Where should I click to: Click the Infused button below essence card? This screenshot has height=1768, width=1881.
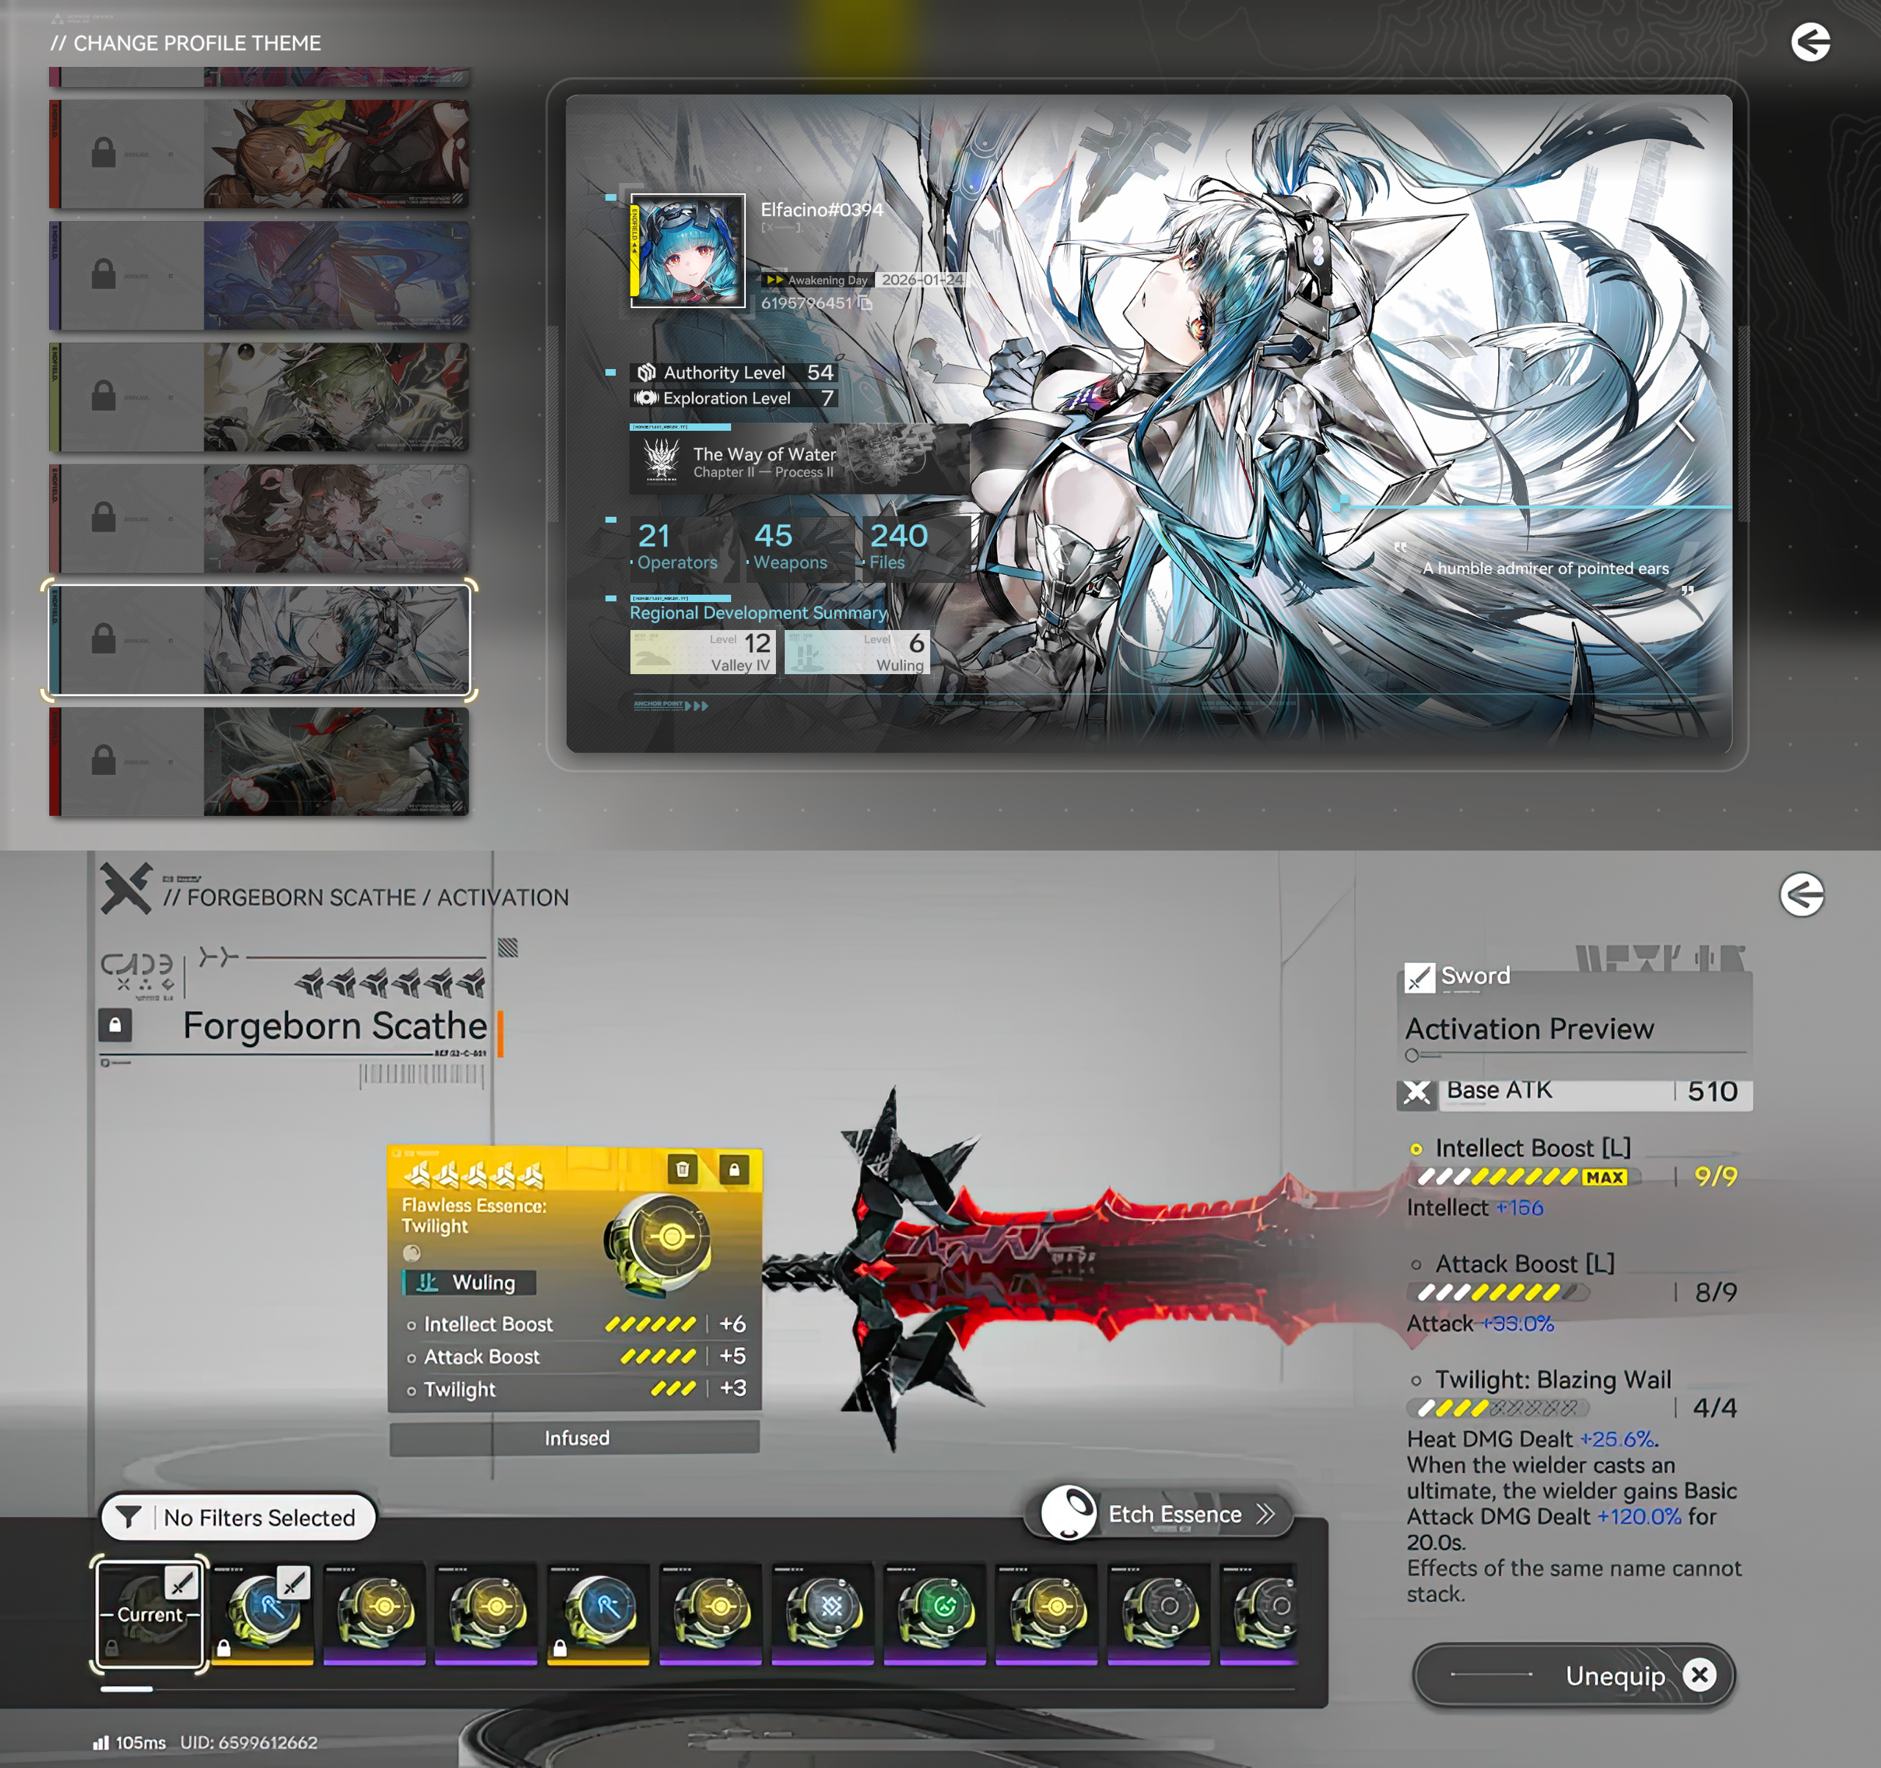[x=575, y=1438]
